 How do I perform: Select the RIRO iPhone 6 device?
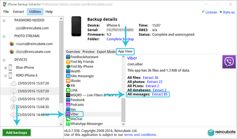(x=27, y=75)
